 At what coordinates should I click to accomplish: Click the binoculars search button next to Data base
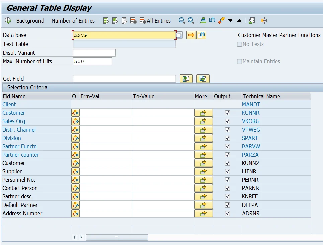click(201, 35)
